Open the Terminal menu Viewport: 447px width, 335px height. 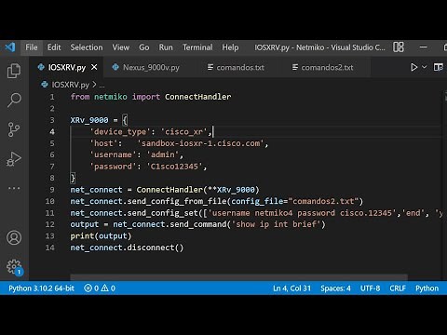[197, 47]
